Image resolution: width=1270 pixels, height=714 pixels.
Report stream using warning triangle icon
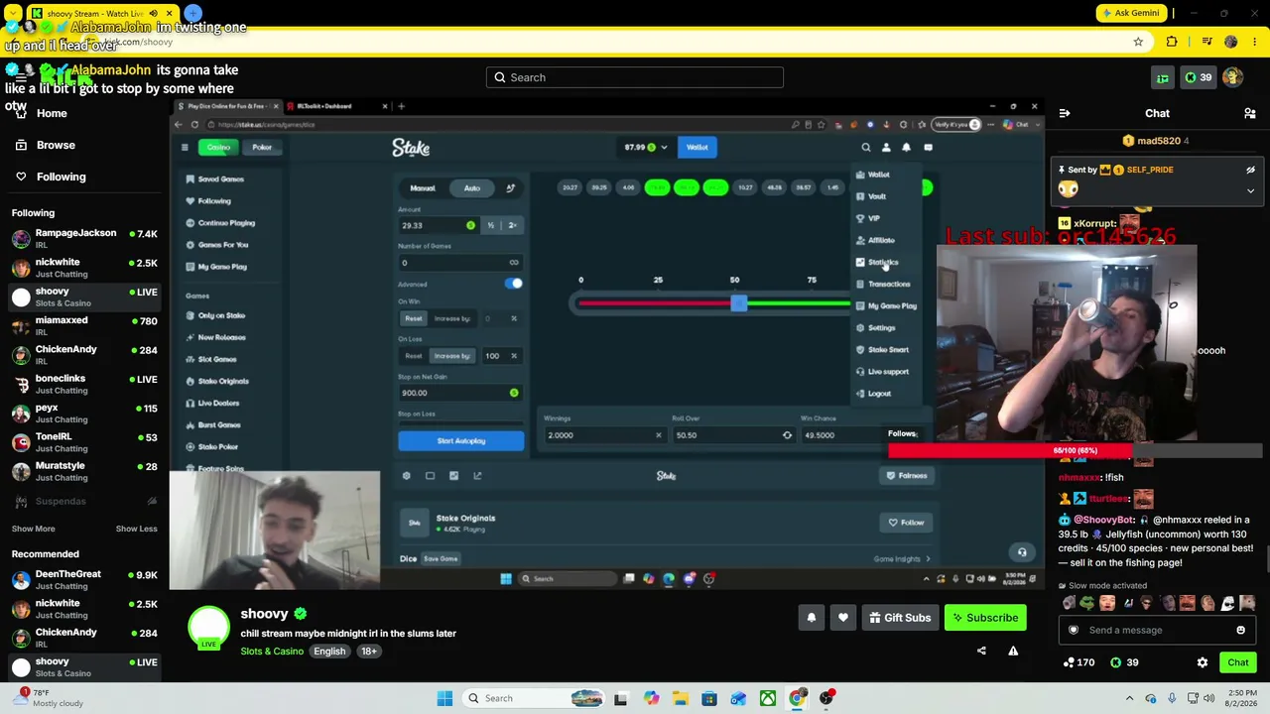click(1013, 651)
